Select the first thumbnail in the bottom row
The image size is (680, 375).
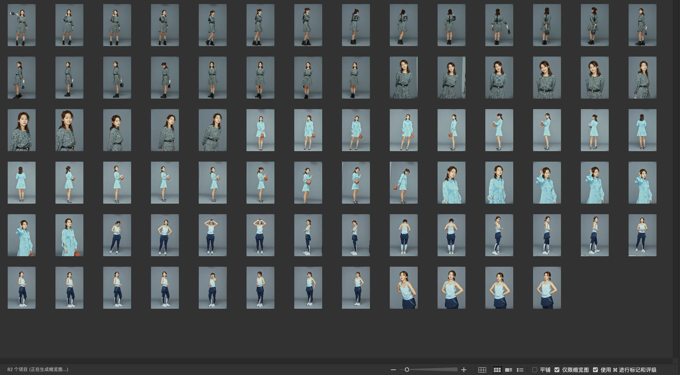tap(21, 288)
